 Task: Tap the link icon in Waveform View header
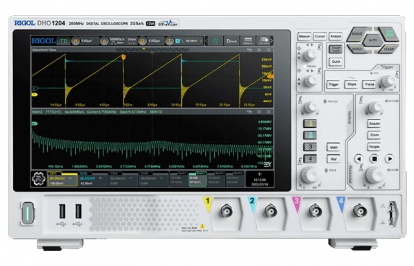(x=249, y=50)
